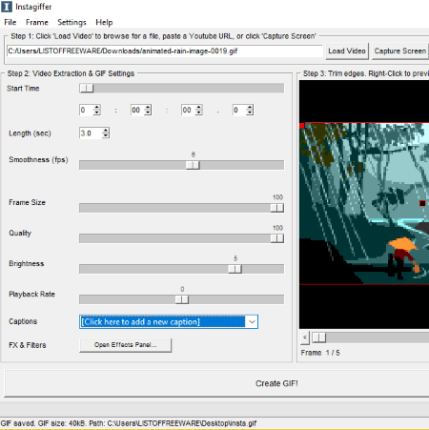Decrease the start time minutes value
429x430 pixels.
click(148, 113)
